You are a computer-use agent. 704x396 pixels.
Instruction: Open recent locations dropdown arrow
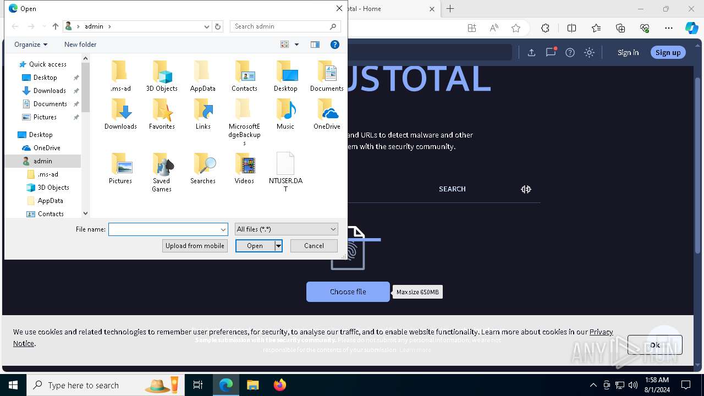tap(44, 26)
